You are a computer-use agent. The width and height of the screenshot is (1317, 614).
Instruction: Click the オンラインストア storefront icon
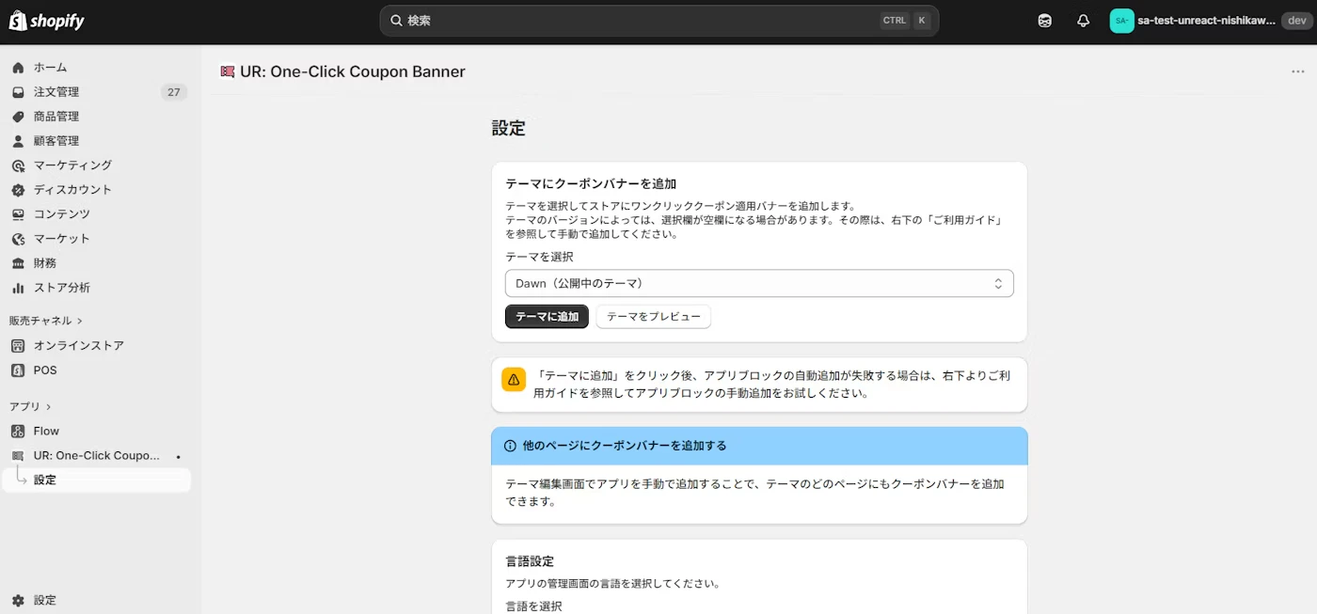coord(18,346)
